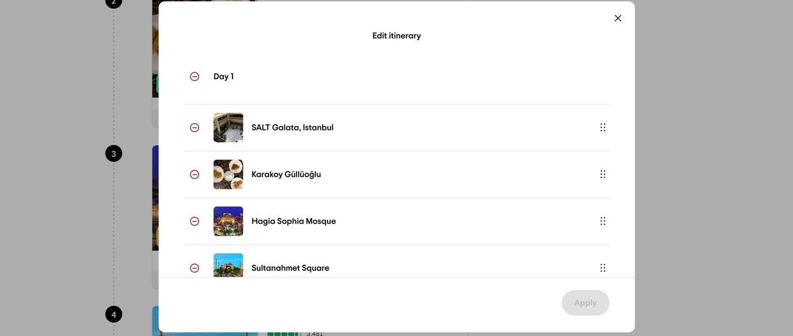The height and width of the screenshot is (336, 793).
Task: Click Hagia Sophia Mosque thumbnail
Action: [x=228, y=222]
